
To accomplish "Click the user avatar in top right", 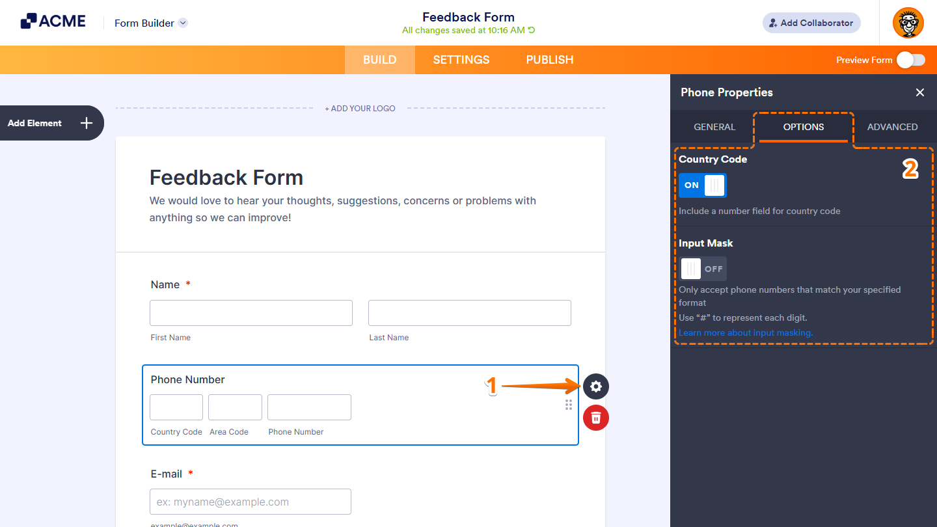I will pos(908,23).
